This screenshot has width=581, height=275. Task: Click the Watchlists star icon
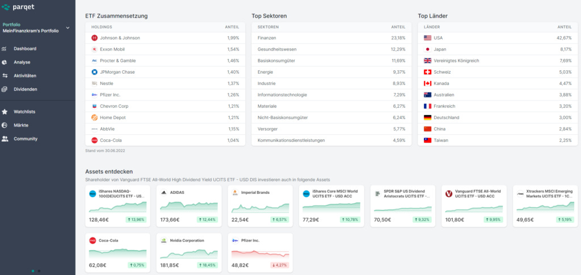(5, 112)
